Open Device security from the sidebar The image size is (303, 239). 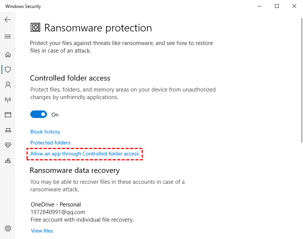pyautogui.click(x=8, y=130)
